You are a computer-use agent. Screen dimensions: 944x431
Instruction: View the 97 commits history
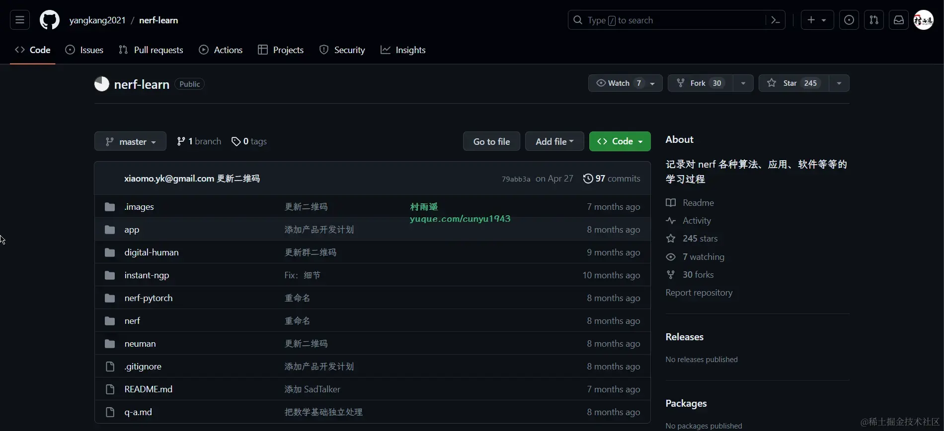point(612,179)
